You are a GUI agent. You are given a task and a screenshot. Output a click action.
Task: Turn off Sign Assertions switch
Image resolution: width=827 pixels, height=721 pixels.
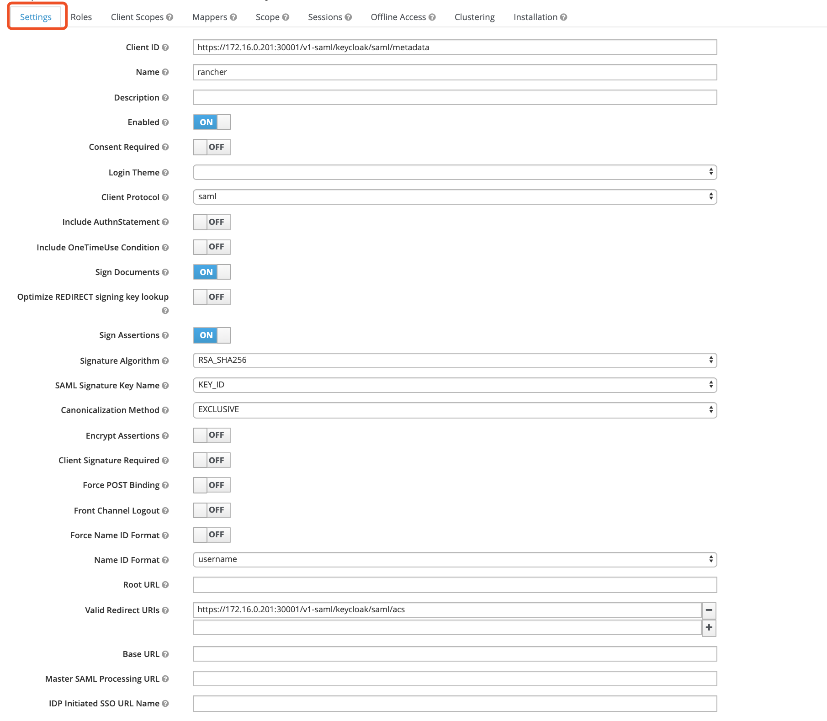click(212, 335)
